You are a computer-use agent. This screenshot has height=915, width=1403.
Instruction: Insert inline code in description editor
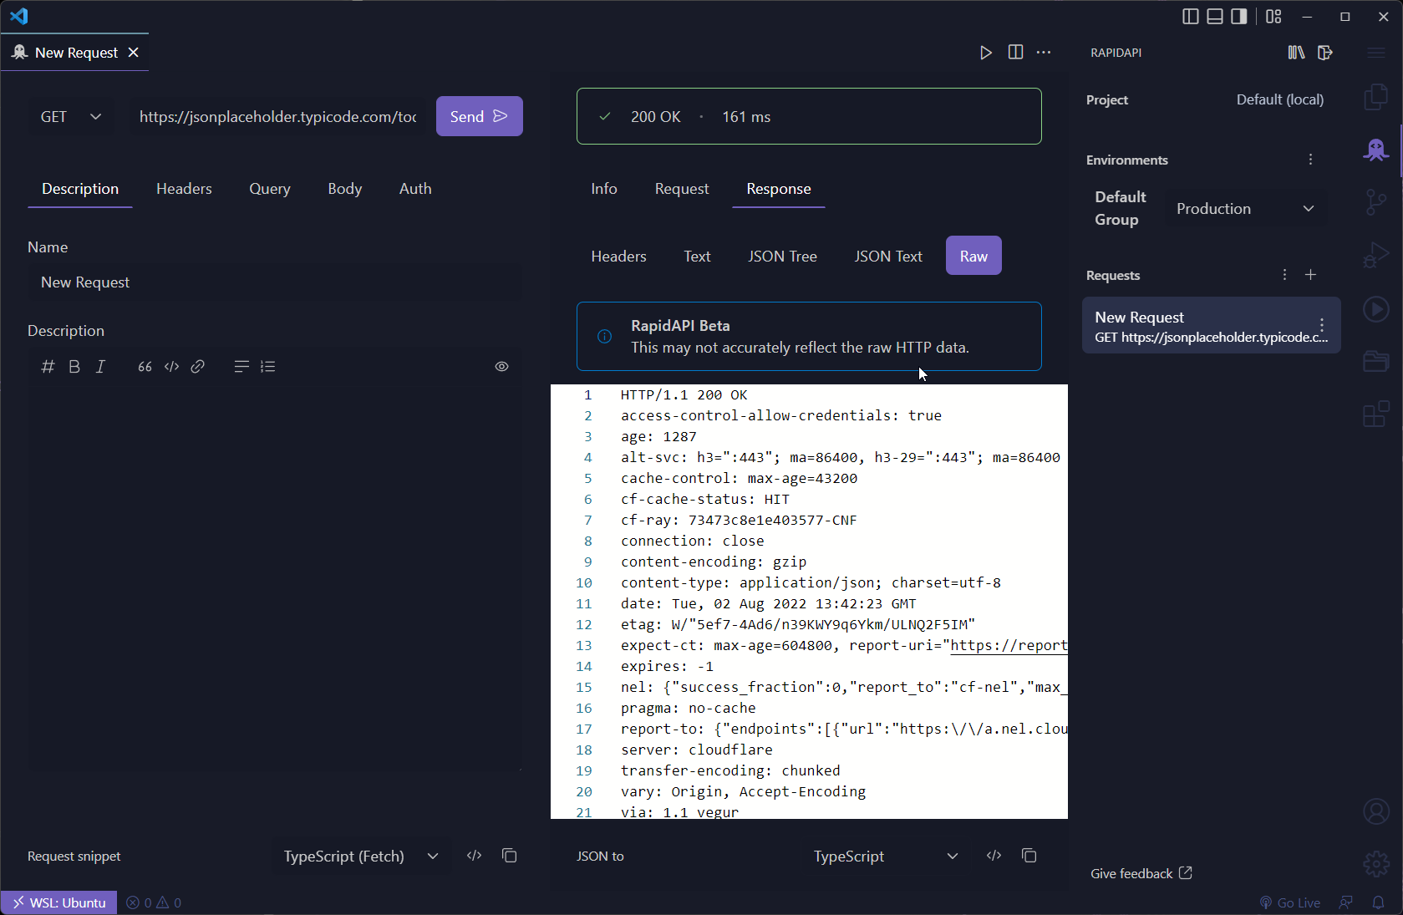[171, 367]
